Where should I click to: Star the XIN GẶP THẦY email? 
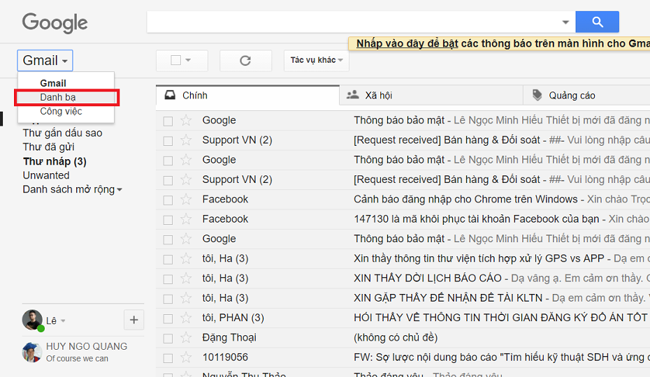point(186,298)
